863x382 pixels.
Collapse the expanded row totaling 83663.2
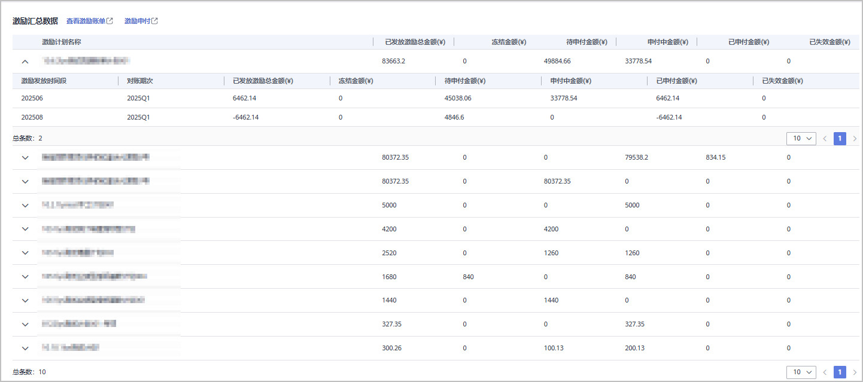click(x=25, y=61)
